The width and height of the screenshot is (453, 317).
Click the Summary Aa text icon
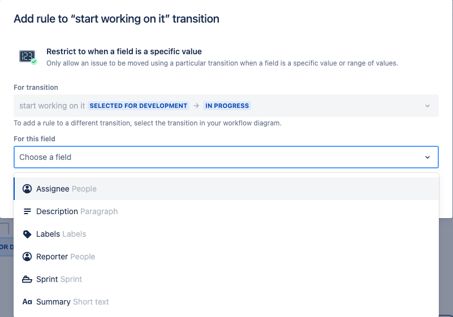point(27,302)
